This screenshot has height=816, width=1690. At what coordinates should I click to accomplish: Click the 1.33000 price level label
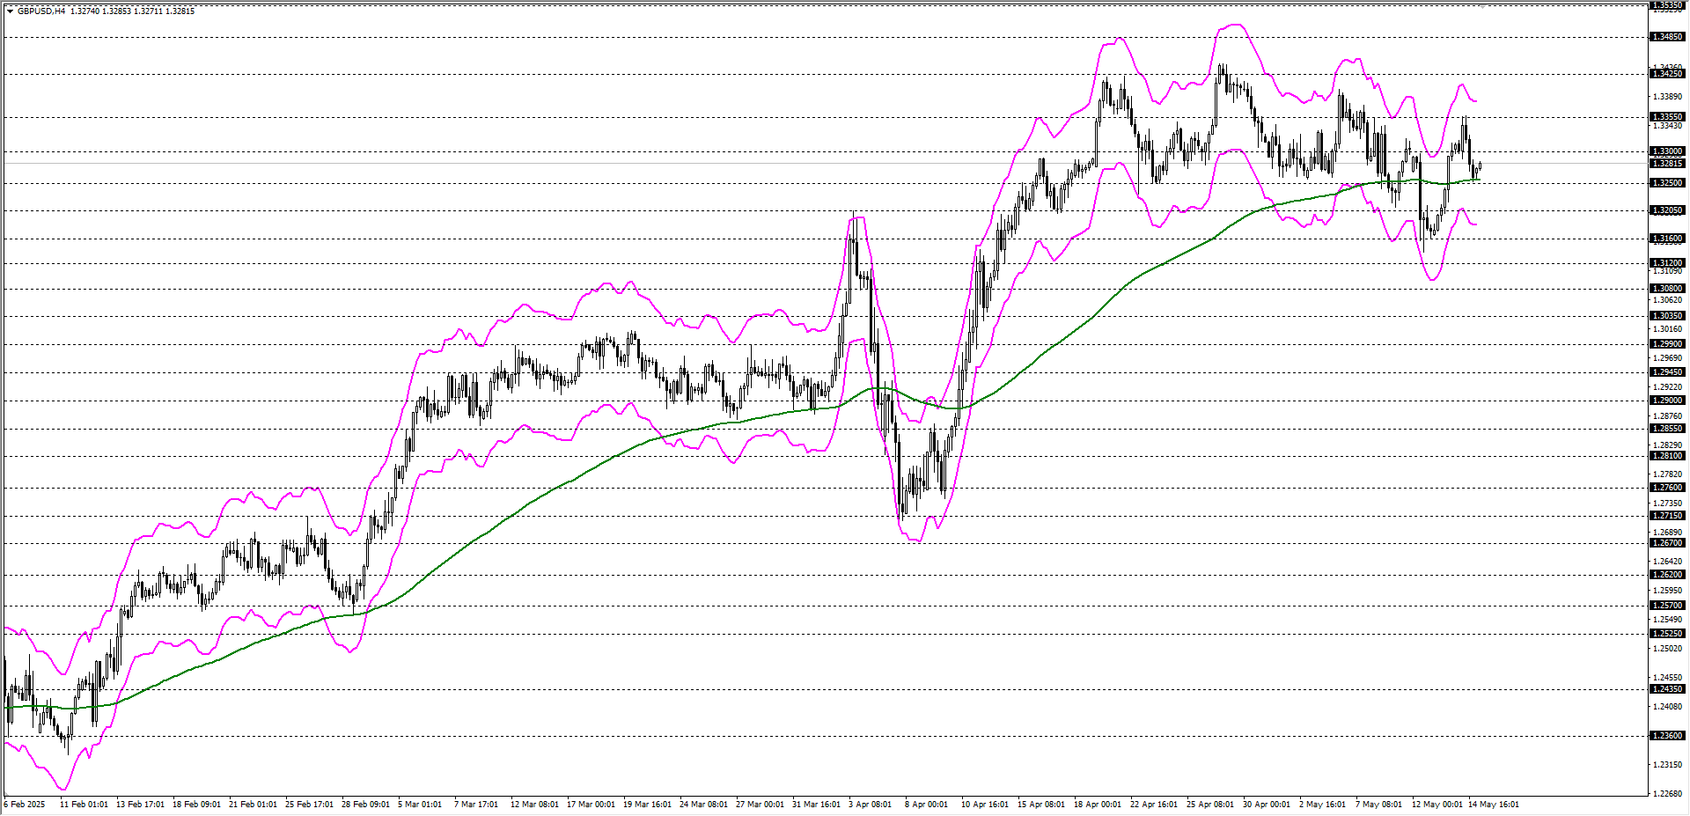pos(1667,151)
